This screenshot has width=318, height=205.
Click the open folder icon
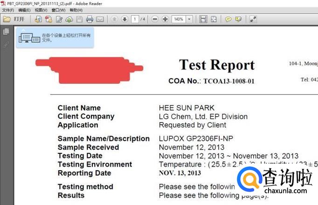(7, 19)
